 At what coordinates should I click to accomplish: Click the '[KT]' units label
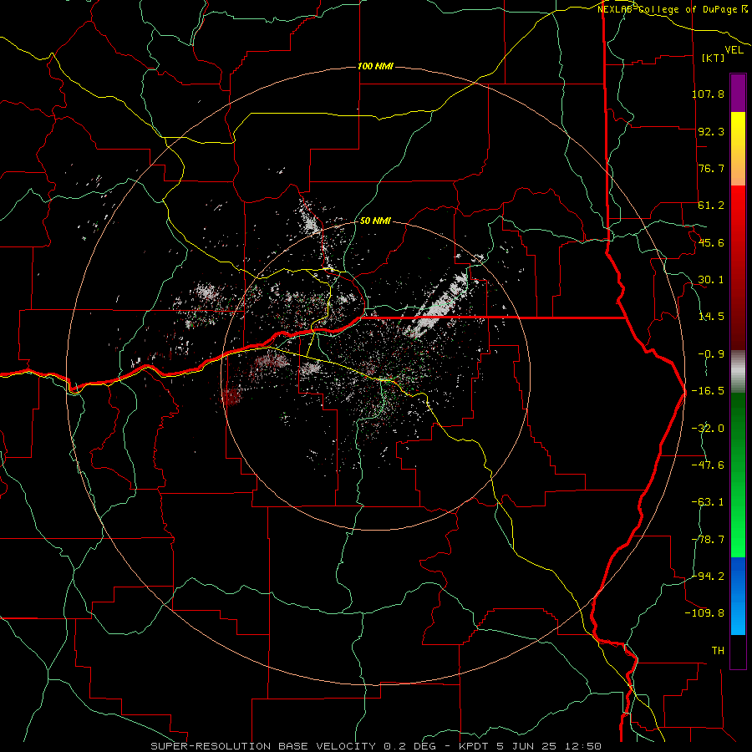click(x=713, y=58)
